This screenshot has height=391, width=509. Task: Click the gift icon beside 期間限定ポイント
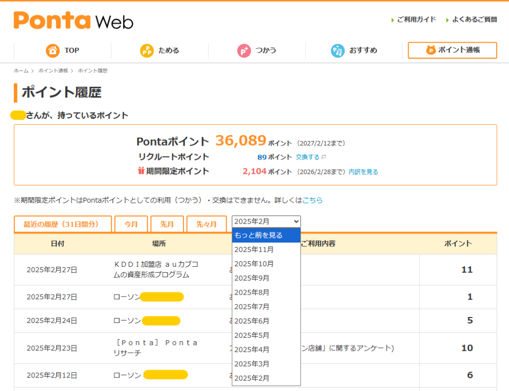coord(141,171)
